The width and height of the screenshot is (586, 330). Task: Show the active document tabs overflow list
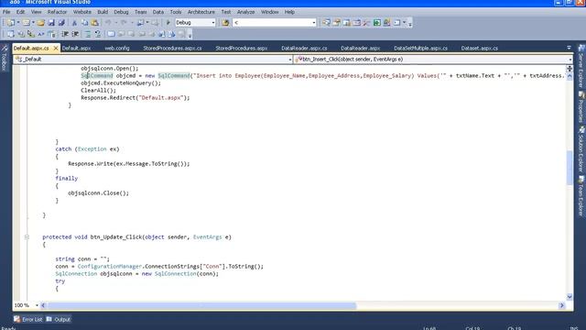pos(569,48)
